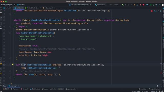Click the red error stripe mark on scrollbar
Image resolution: width=164 pixels, height=92 pixels.
pos(161,73)
